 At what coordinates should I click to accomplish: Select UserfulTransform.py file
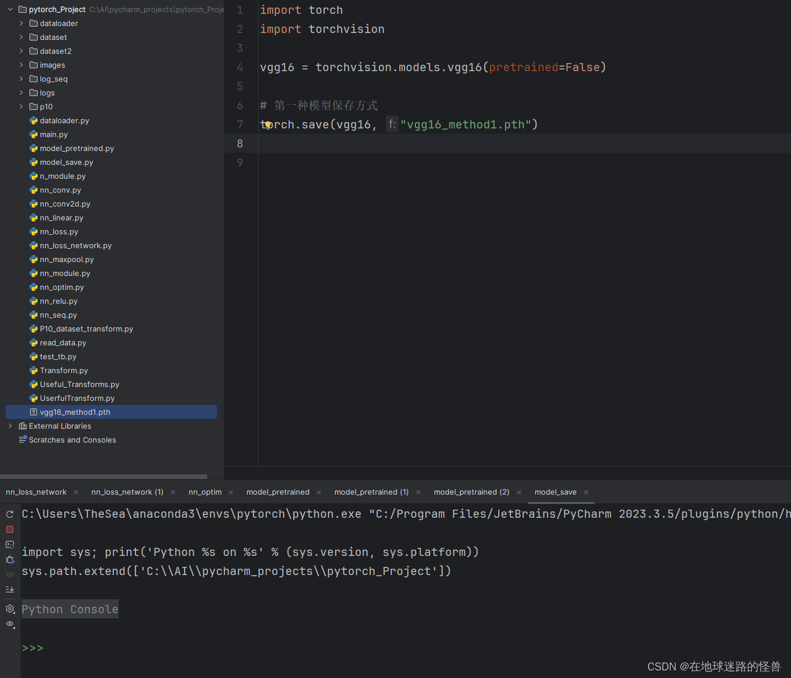[77, 398]
